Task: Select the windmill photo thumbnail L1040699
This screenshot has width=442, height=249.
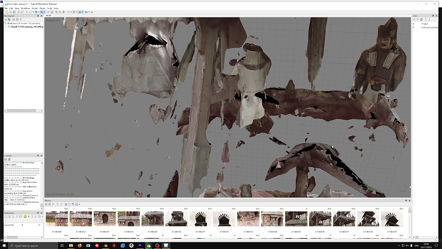Action: 391,219
